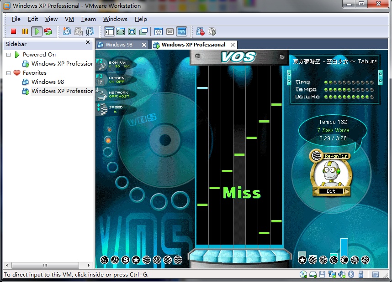Viewport: 392px width, 282px height.
Task: Click the Tempo dot indicator row
Action: click(x=349, y=89)
